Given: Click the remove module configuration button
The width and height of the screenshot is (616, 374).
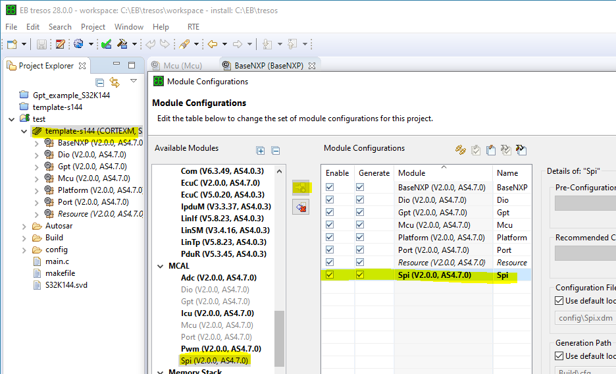Looking at the screenshot, I should pyautogui.click(x=301, y=207).
